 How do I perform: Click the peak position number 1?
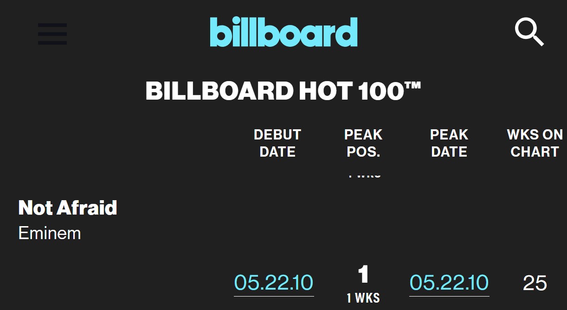[x=363, y=275]
